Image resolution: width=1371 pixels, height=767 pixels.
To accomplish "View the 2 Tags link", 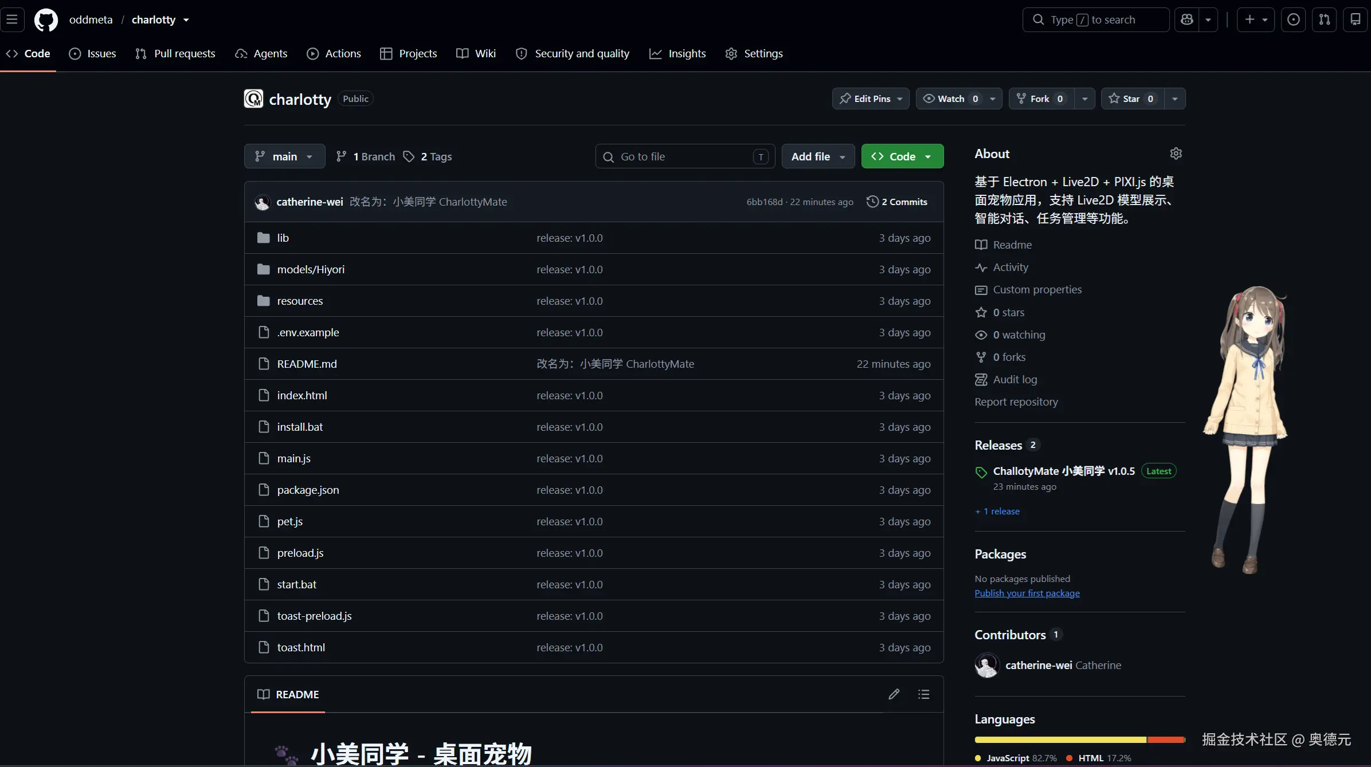I will pyautogui.click(x=428, y=156).
